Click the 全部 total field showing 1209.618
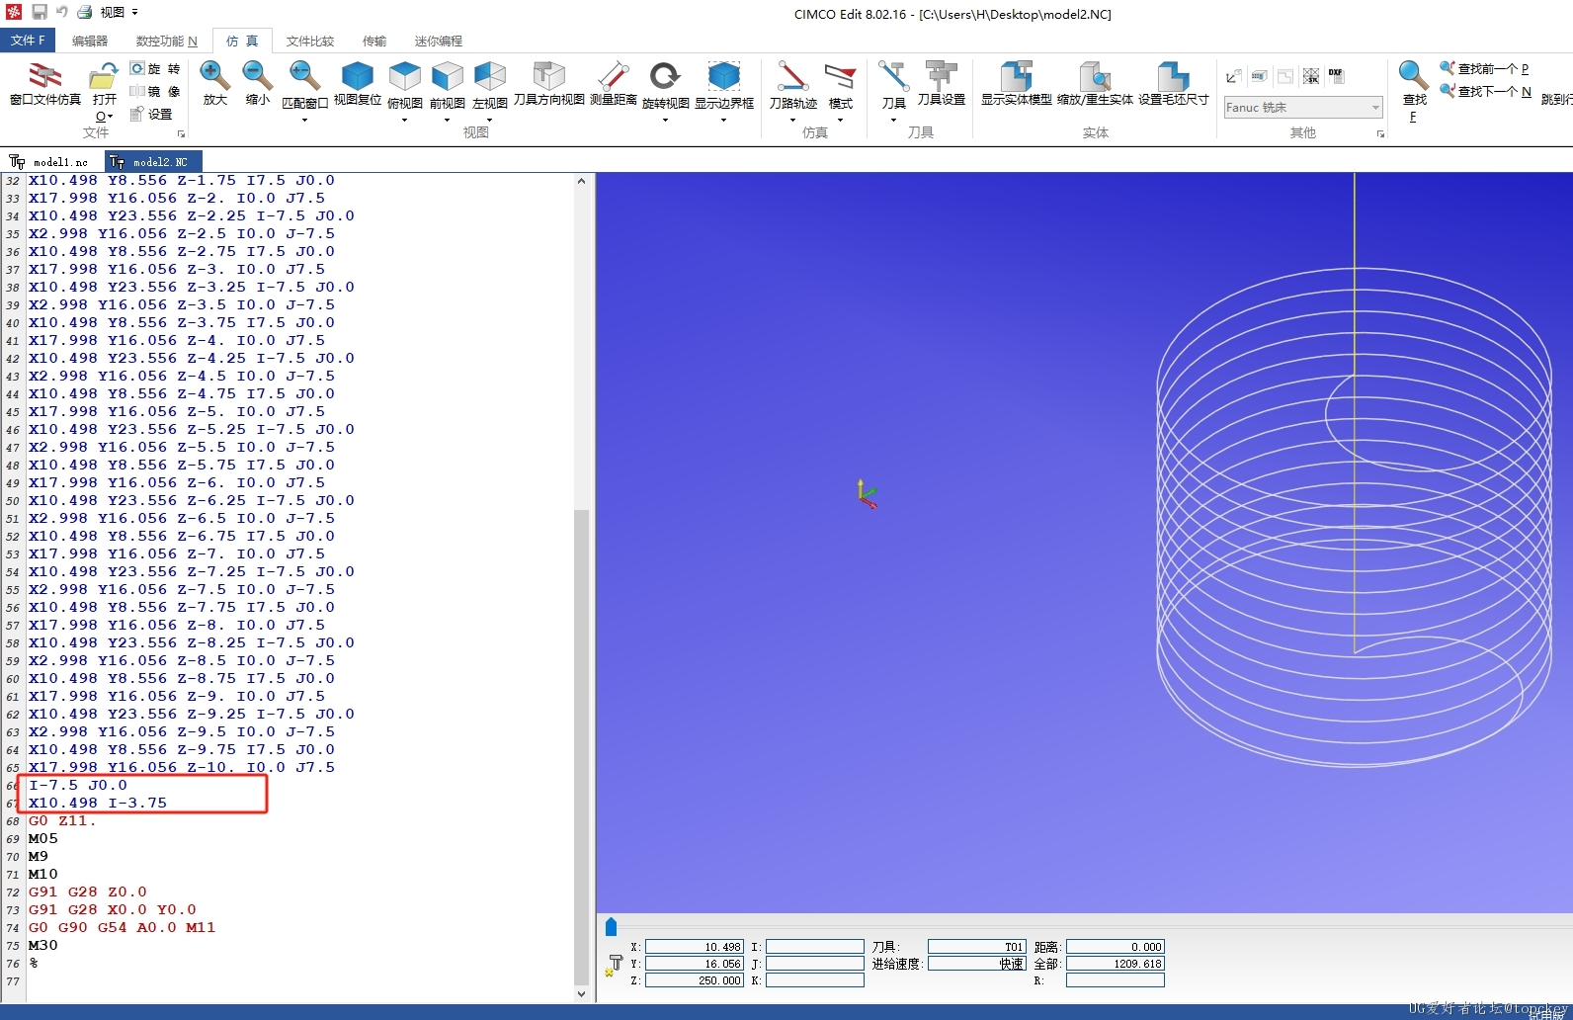1573x1020 pixels. (1115, 964)
